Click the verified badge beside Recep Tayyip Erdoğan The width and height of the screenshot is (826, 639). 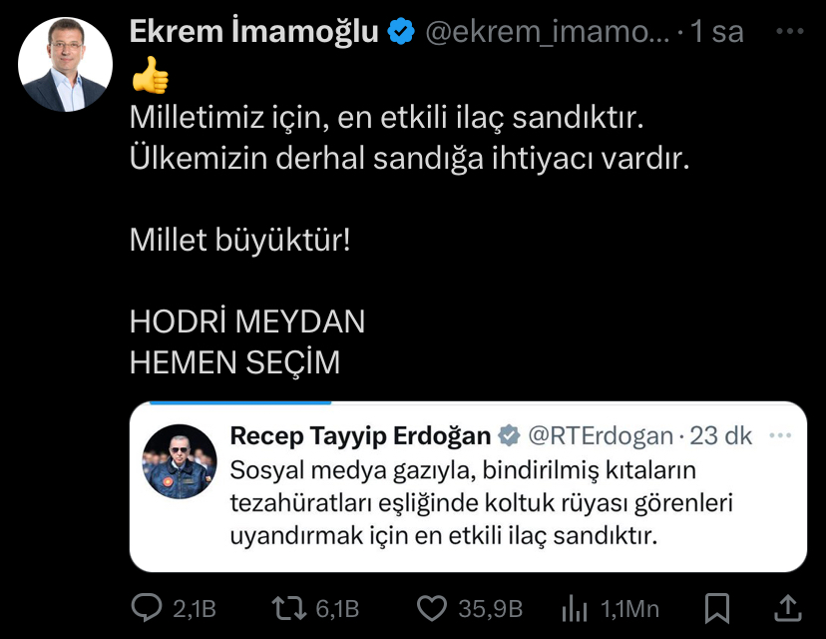click(x=510, y=436)
